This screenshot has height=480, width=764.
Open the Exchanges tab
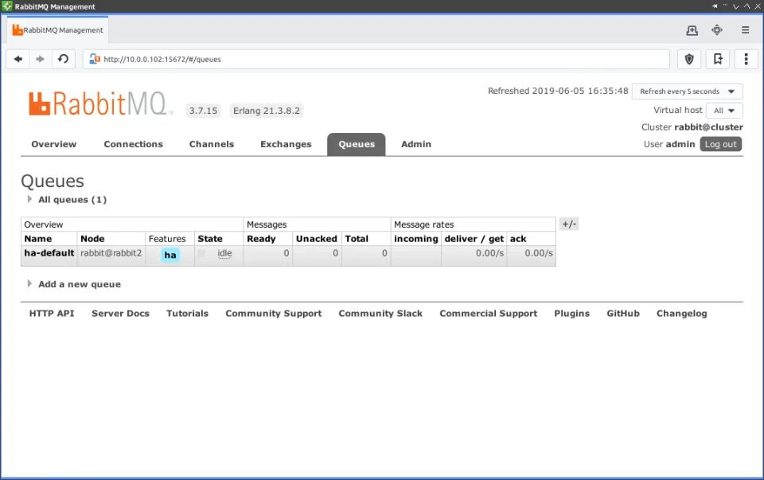(x=286, y=144)
